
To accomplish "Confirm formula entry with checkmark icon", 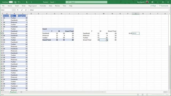I will click(22, 10).
